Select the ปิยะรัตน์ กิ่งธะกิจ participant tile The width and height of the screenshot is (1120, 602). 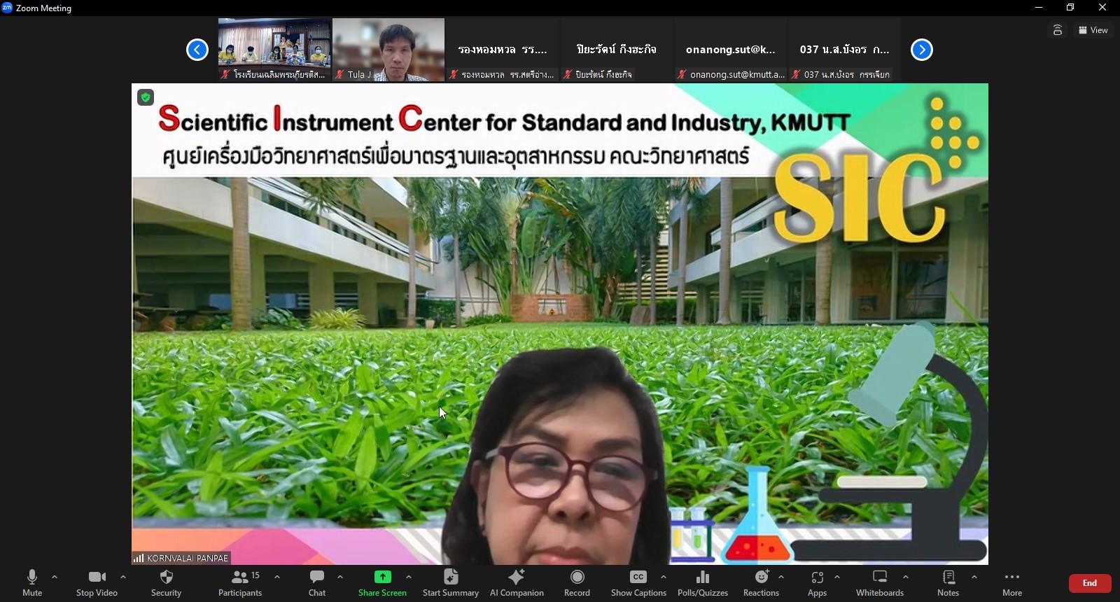click(617, 50)
